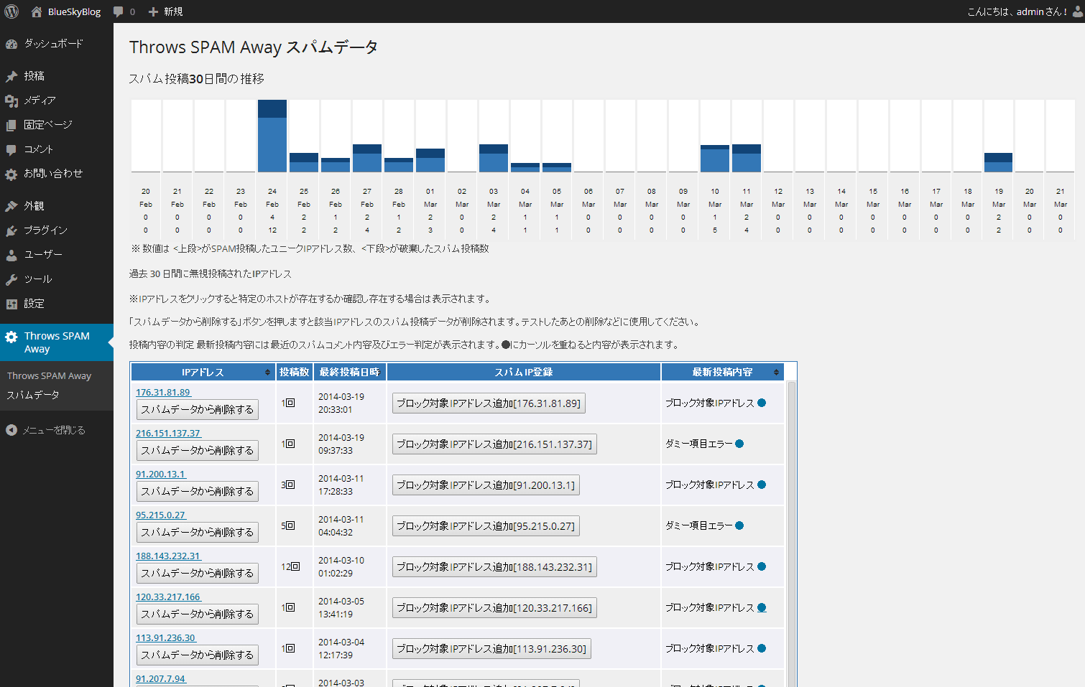Click the blue dot for 176.31.81.89 row
The height and width of the screenshot is (687, 1085).
click(x=762, y=403)
